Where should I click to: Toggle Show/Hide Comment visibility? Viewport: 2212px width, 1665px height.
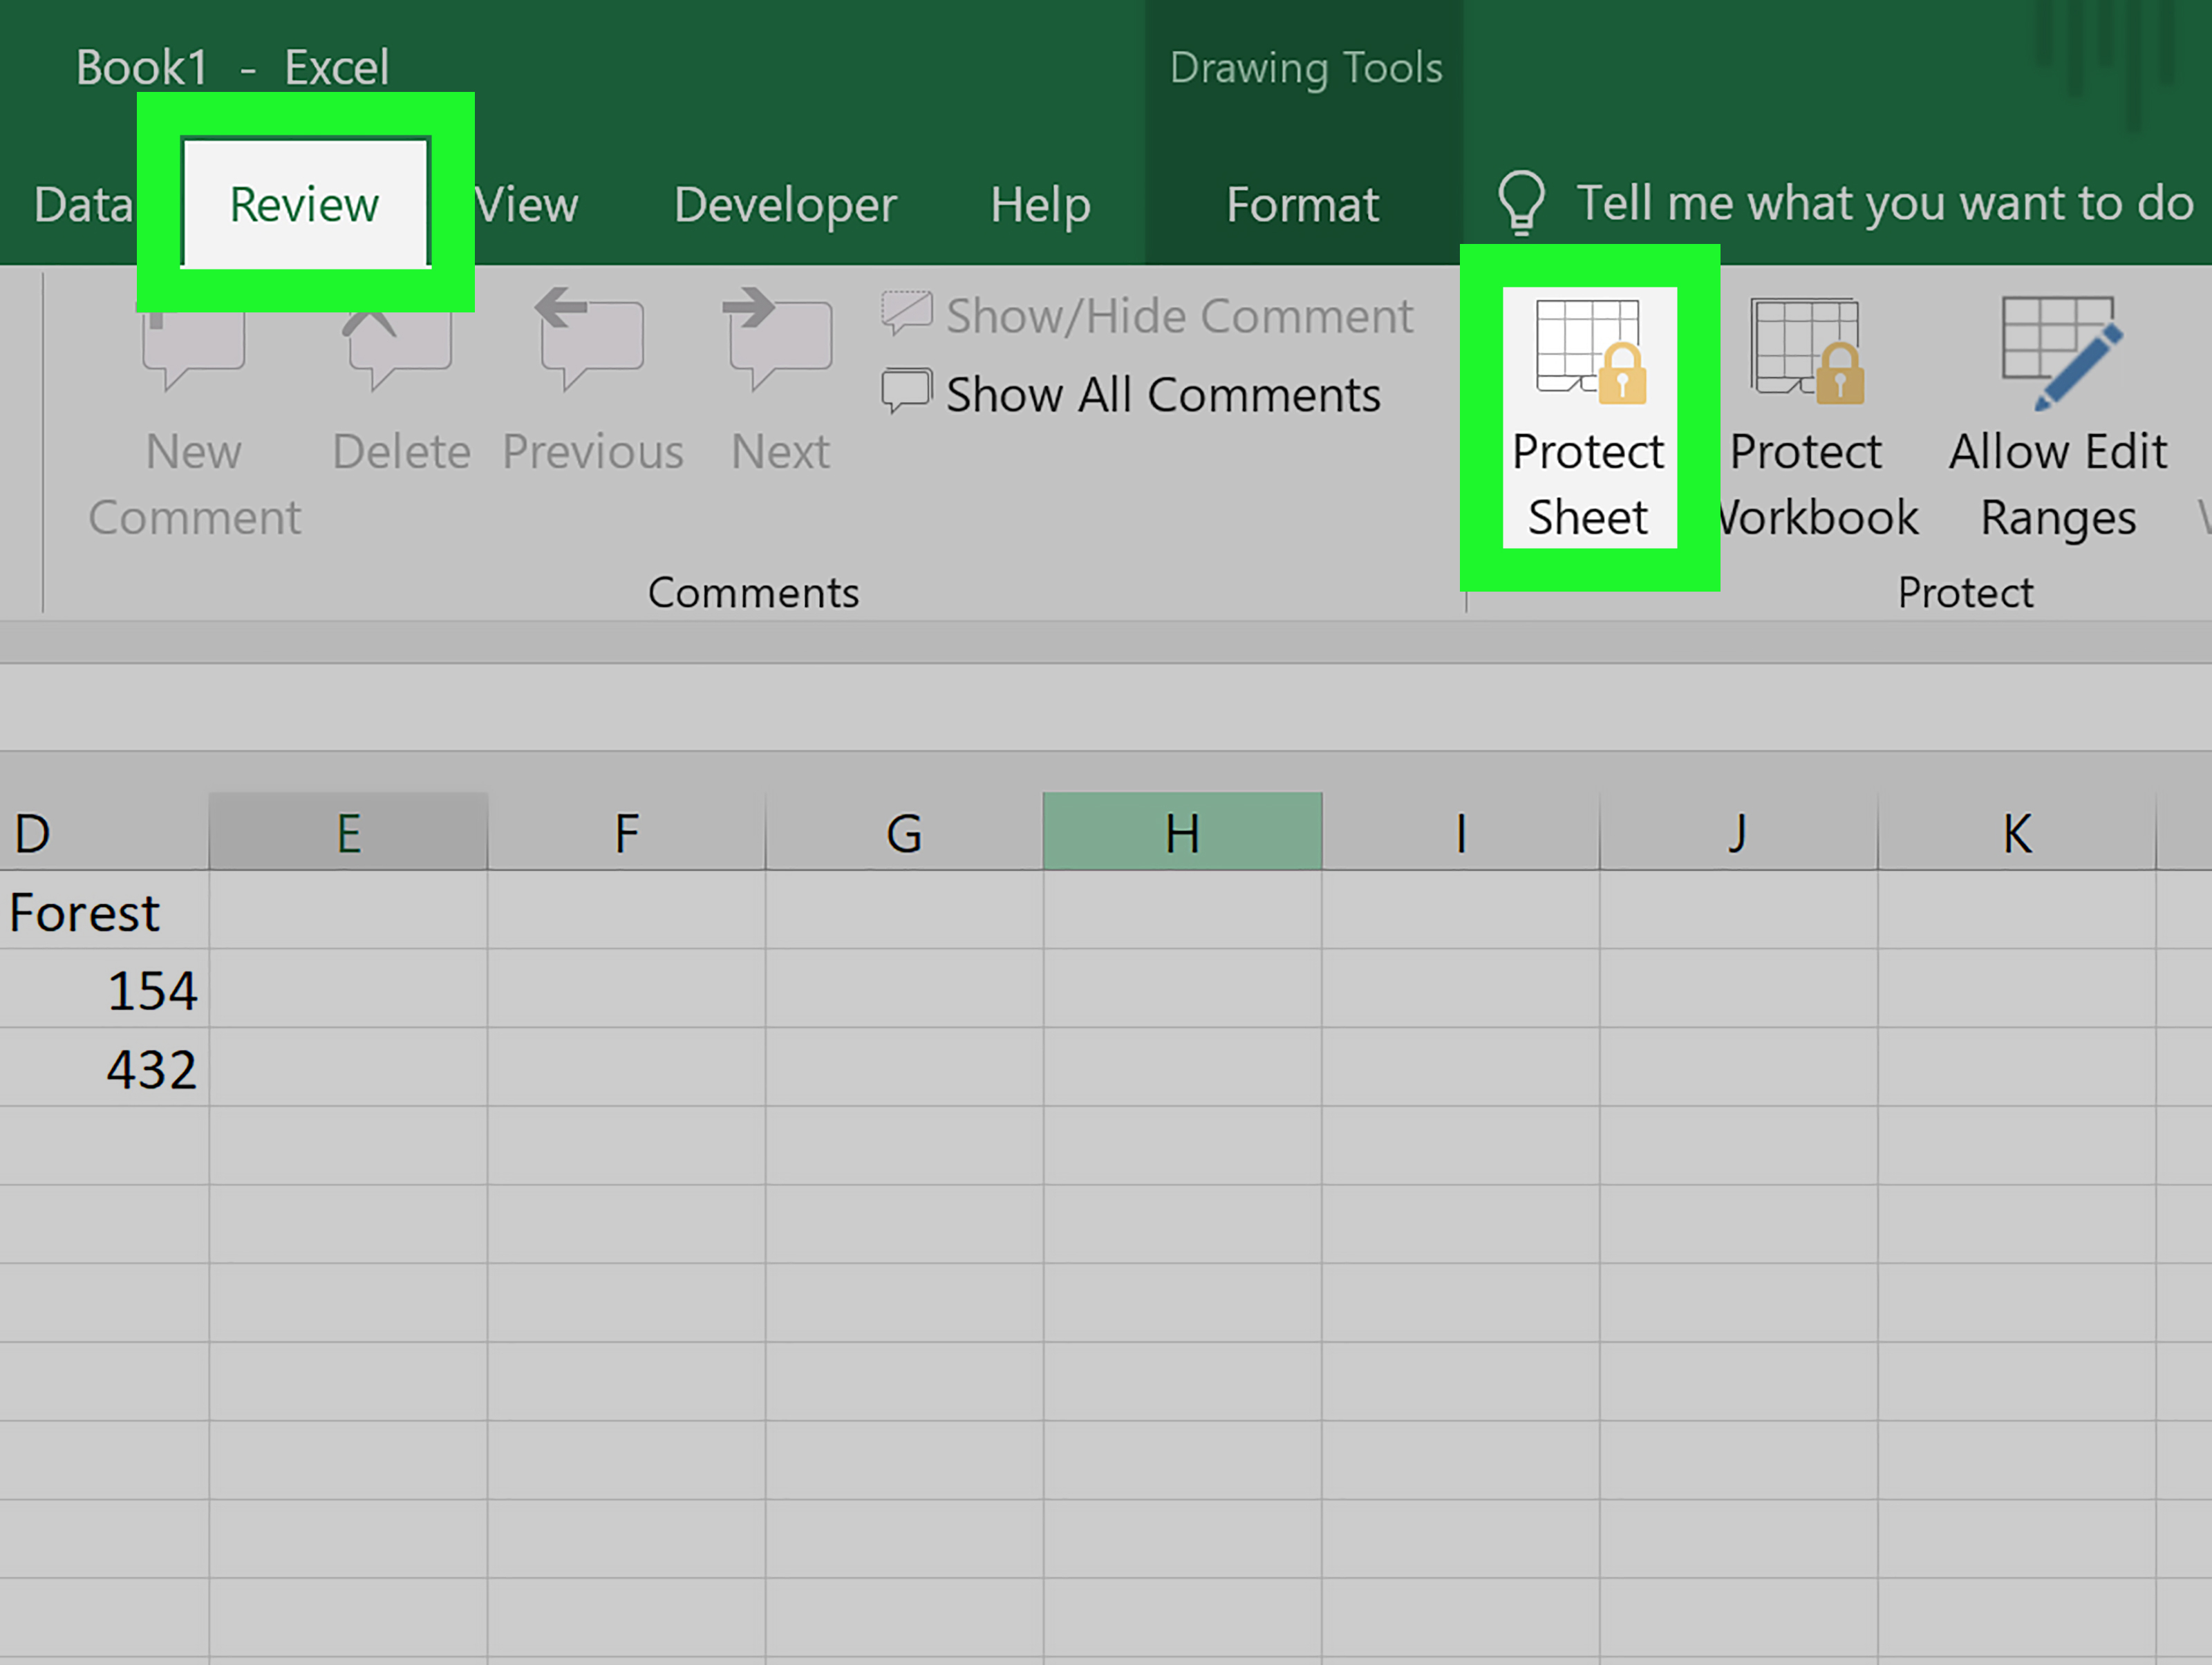[x=1154, y=314]
